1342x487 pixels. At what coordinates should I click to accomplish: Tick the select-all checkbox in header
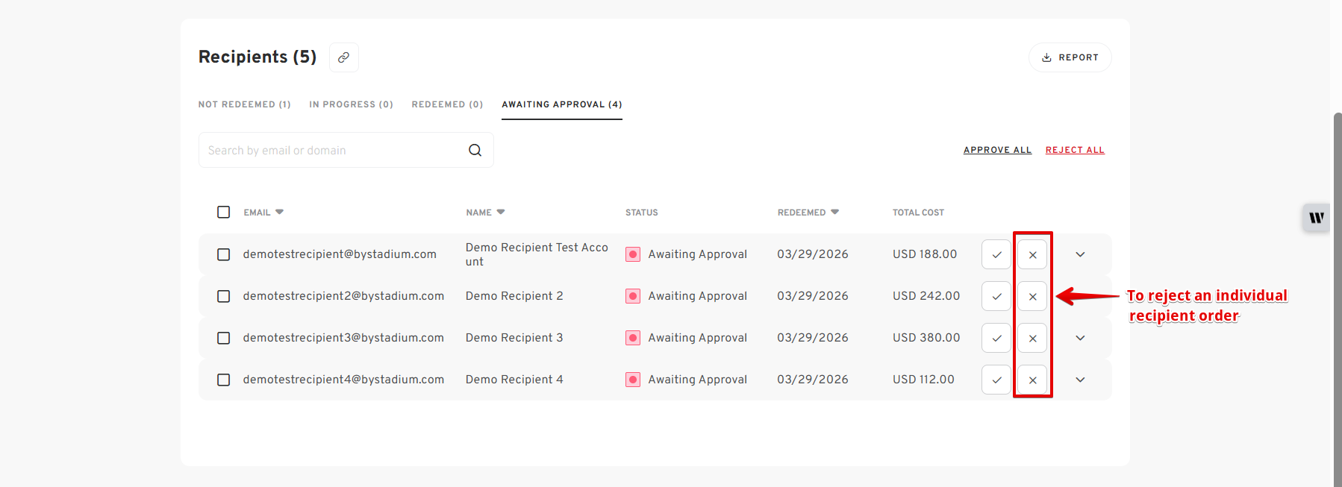pyautogui.click(x=223, y=212)
